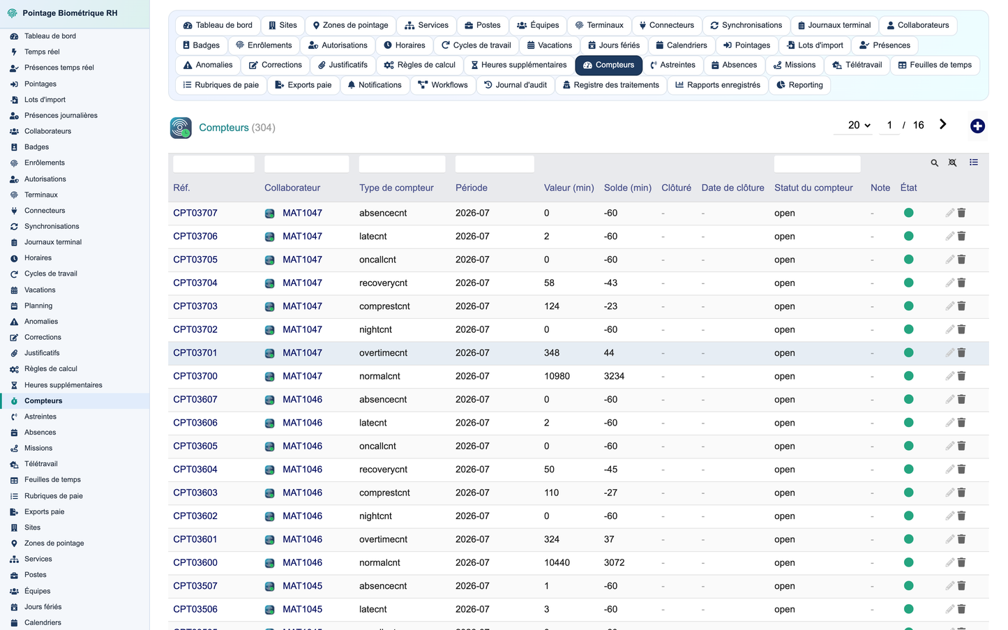Toggle the green État indicator for CPT03607
The image size is (1008, 630).
(x=908, y=399)
